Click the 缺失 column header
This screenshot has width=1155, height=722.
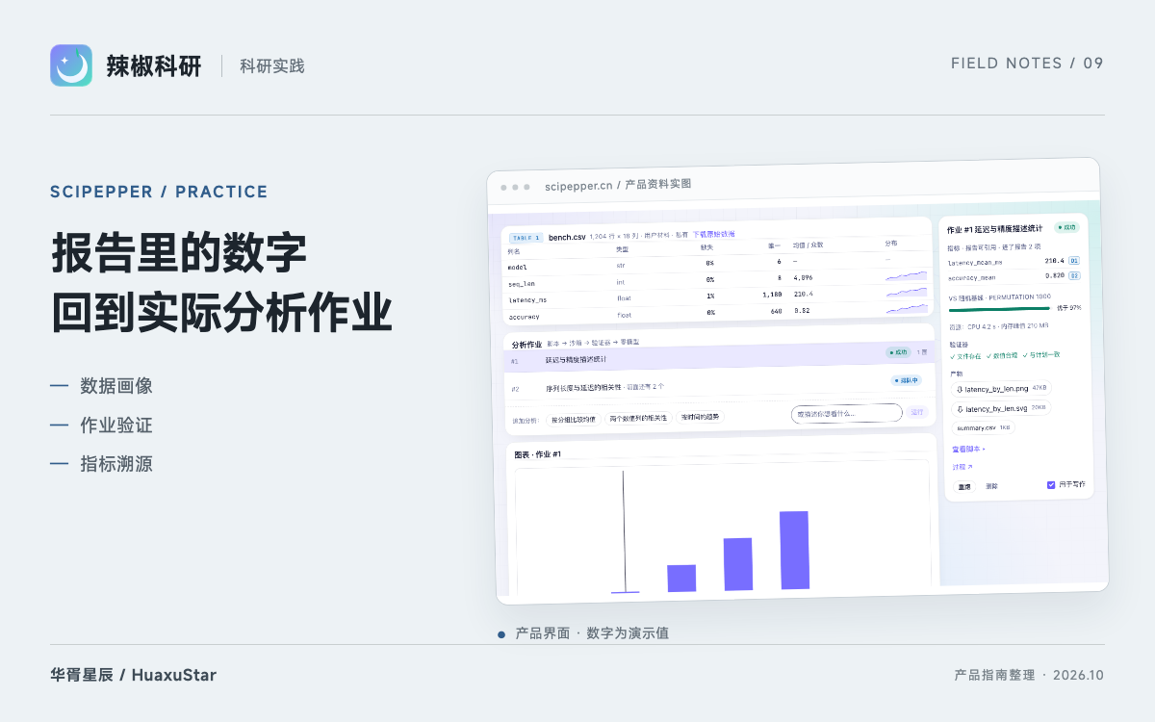click(706, 247)
